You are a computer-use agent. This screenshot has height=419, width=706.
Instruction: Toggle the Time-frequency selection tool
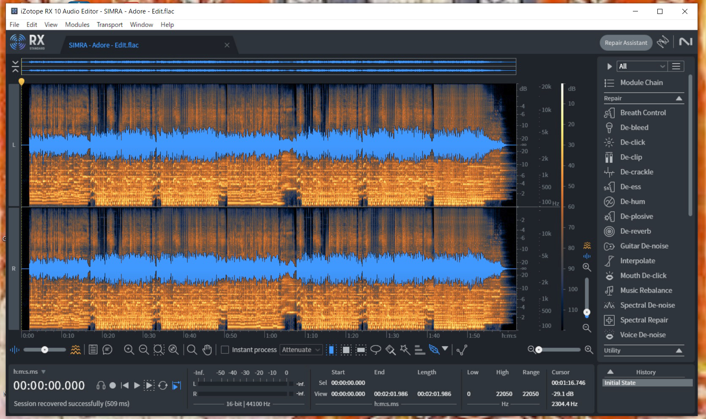pos(346,350)
